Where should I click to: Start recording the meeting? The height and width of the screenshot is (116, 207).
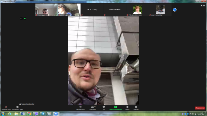(x=127, y=108)
